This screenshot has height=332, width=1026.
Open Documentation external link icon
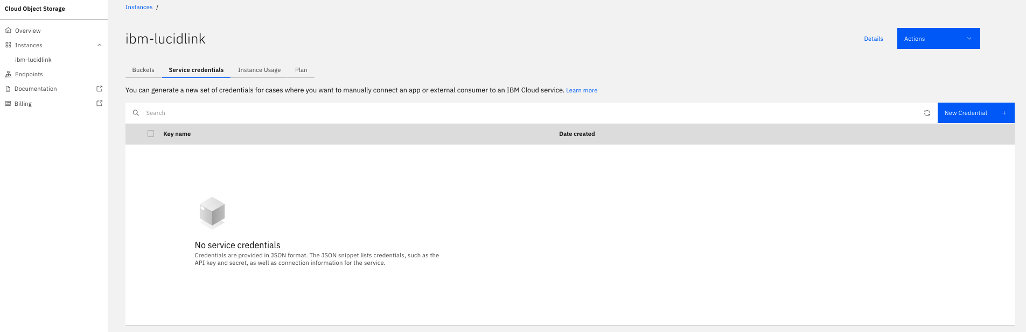pos(99,89)
